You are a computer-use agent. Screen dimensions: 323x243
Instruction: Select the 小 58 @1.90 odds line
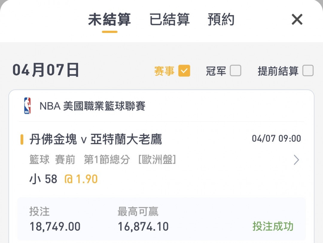(64, 179)
